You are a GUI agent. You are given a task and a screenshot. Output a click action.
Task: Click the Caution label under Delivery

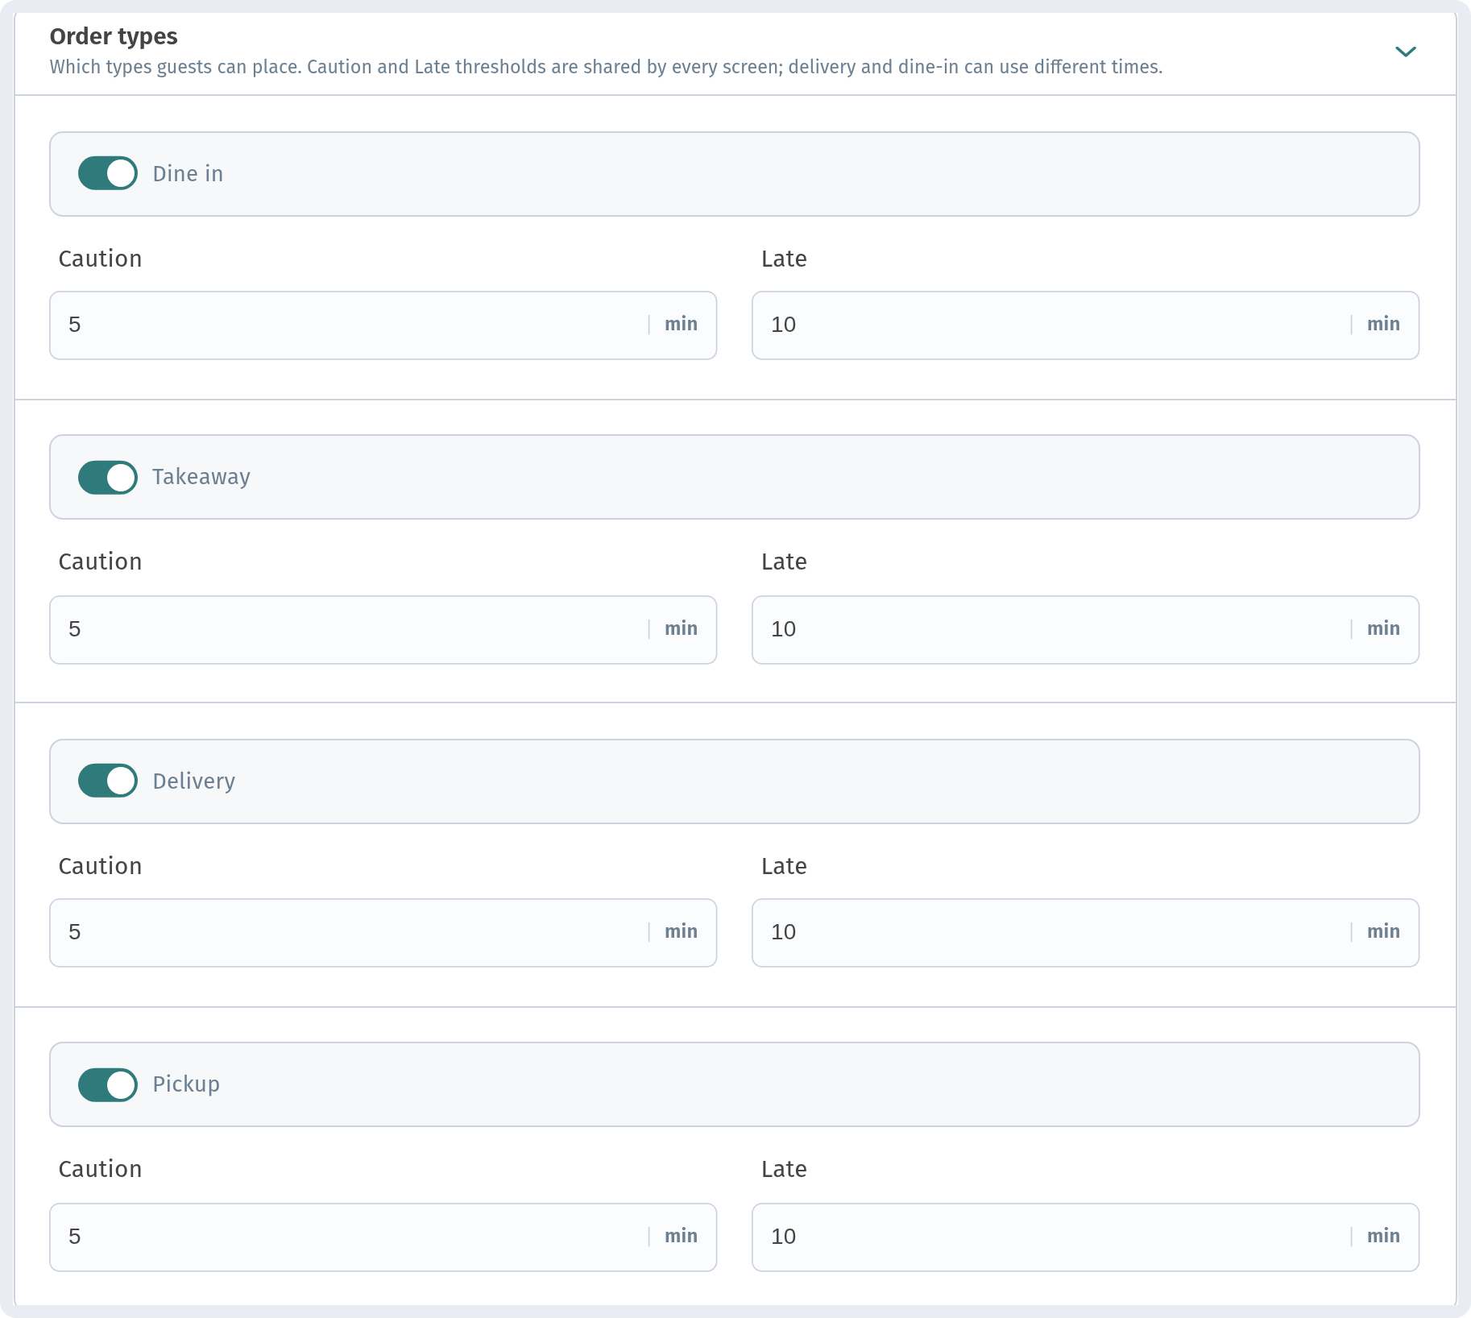pyautogui.click(x=100, y=866)
